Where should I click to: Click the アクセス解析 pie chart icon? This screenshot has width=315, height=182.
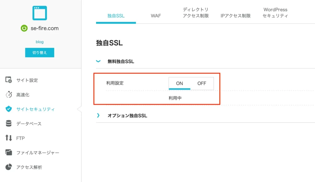[x=9, y=167]
